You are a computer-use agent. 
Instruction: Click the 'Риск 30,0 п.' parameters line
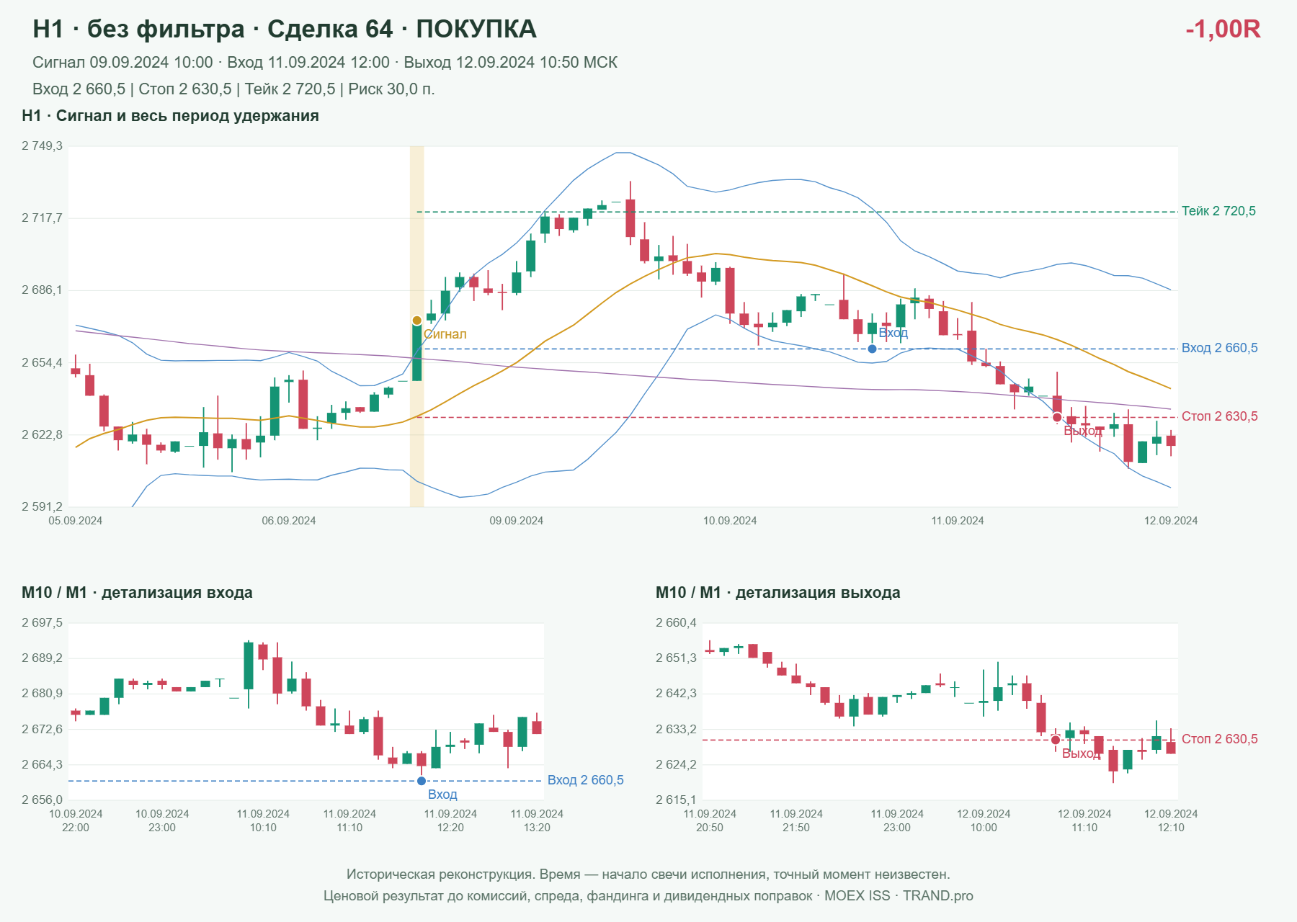(233, 89)
